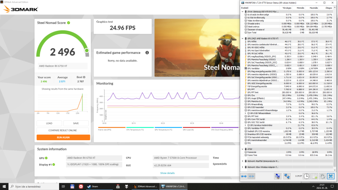Click HWiNFO shrink layout arrows button
The height and width of the screenshot is (190, 338).
click(251, 176)
